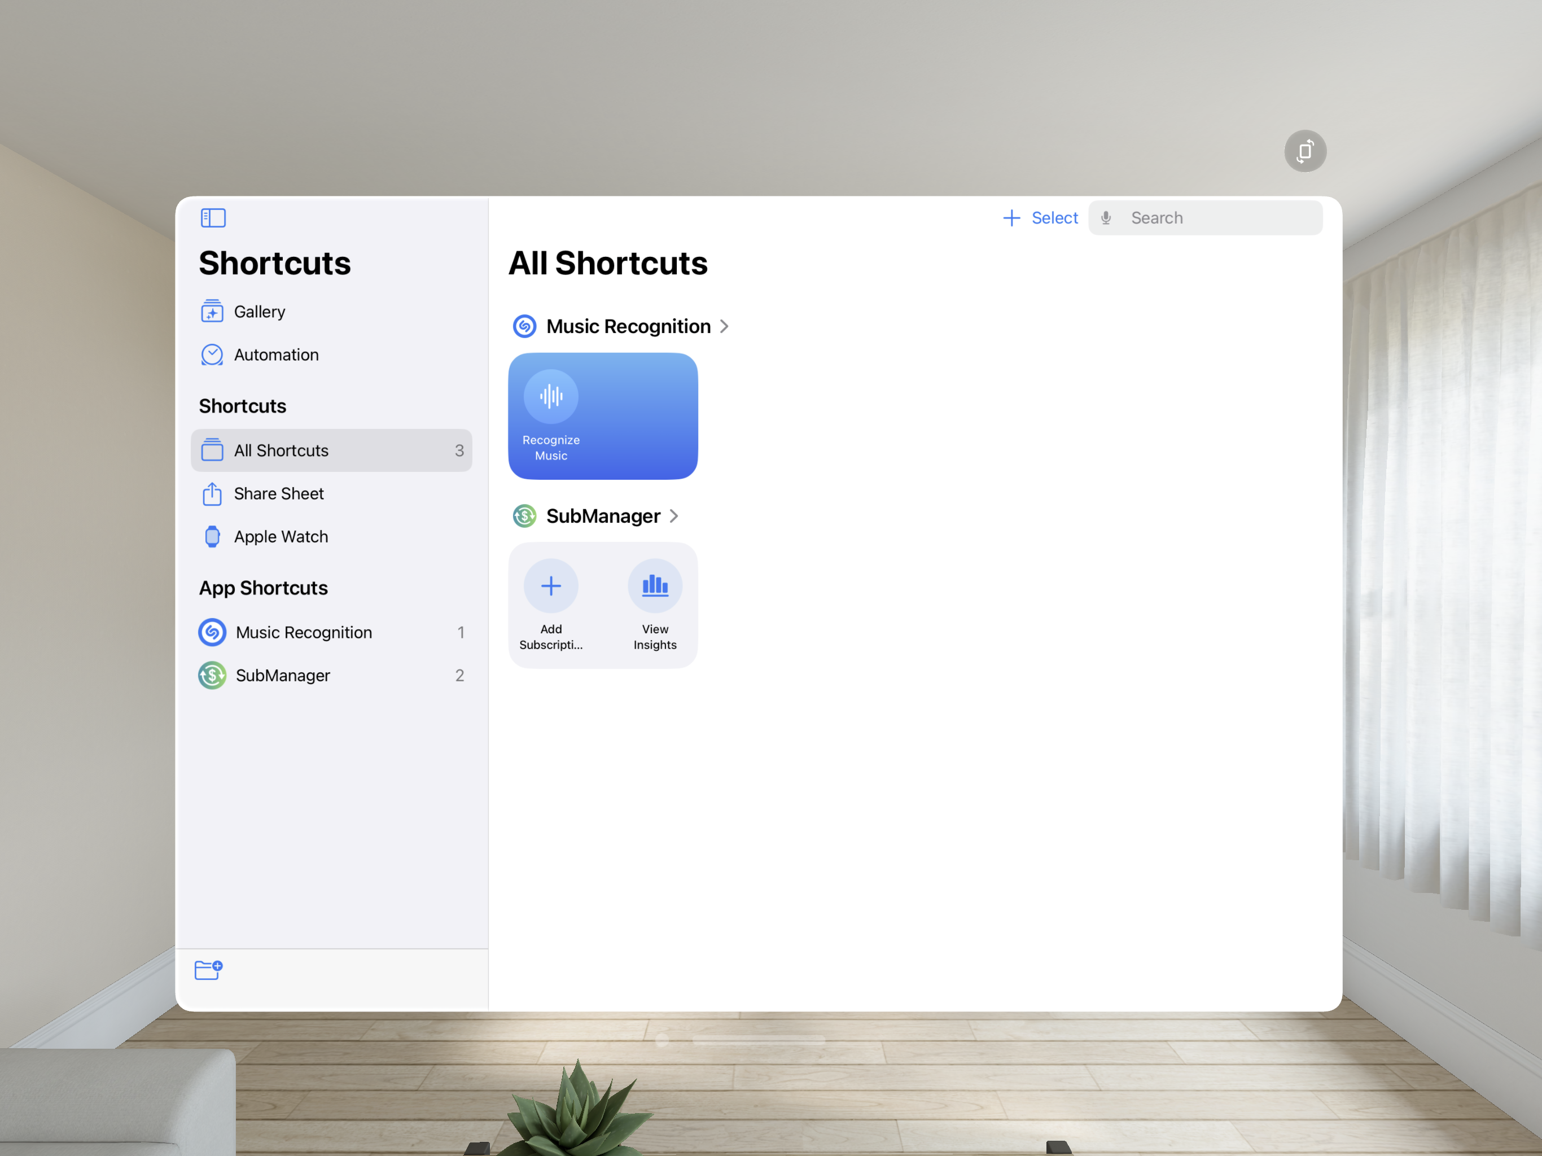Click the Share Sheet upload icon
The height and width of the screenshot is (1156, 1542).
pos(213,494)
